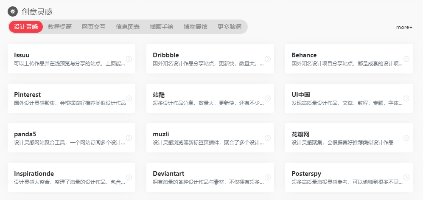Open the 插画手绘 tab

[162, 27]
